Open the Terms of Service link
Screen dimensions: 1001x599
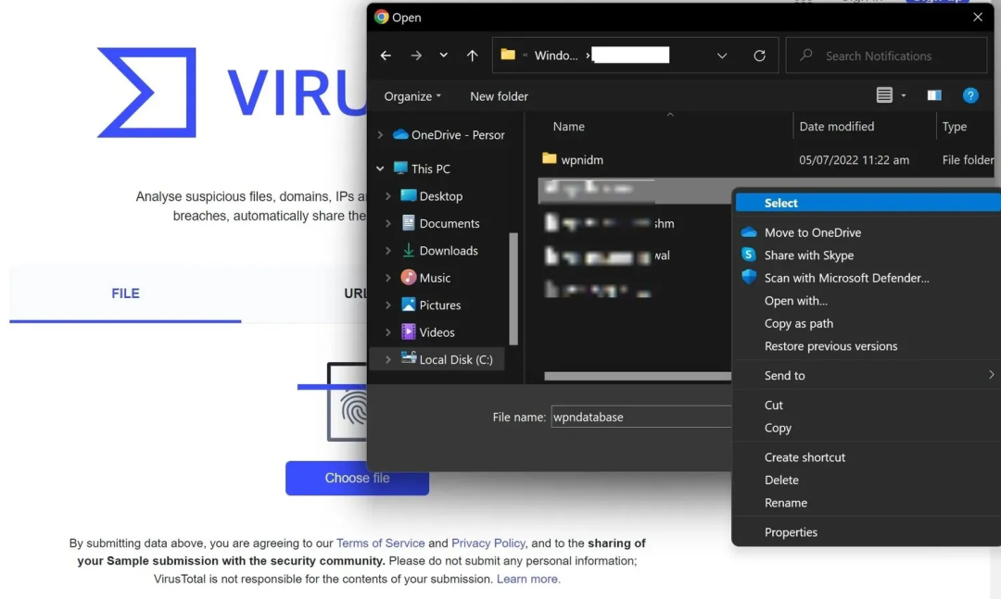pos(380,543)
